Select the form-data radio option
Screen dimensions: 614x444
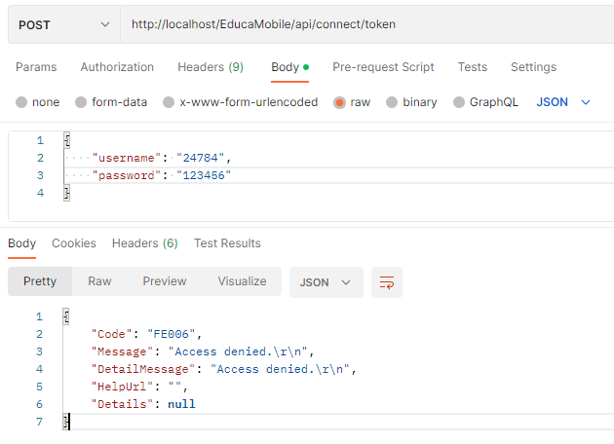click(82, 102)
